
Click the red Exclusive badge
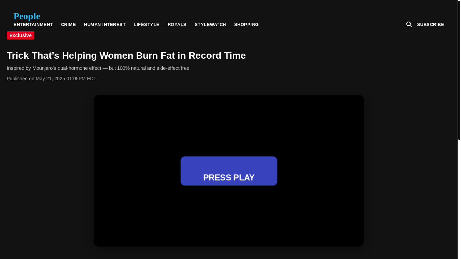tap(21, 35)
